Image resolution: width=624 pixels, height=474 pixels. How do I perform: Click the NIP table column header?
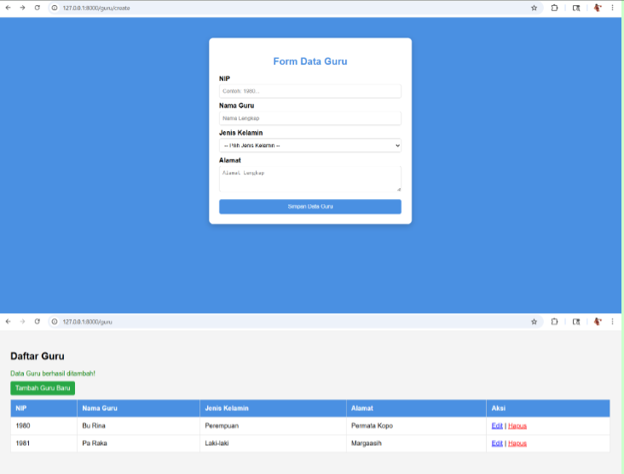[43, 408]
